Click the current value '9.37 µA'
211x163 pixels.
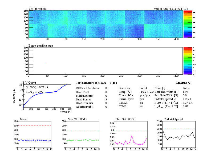point(188,103)
